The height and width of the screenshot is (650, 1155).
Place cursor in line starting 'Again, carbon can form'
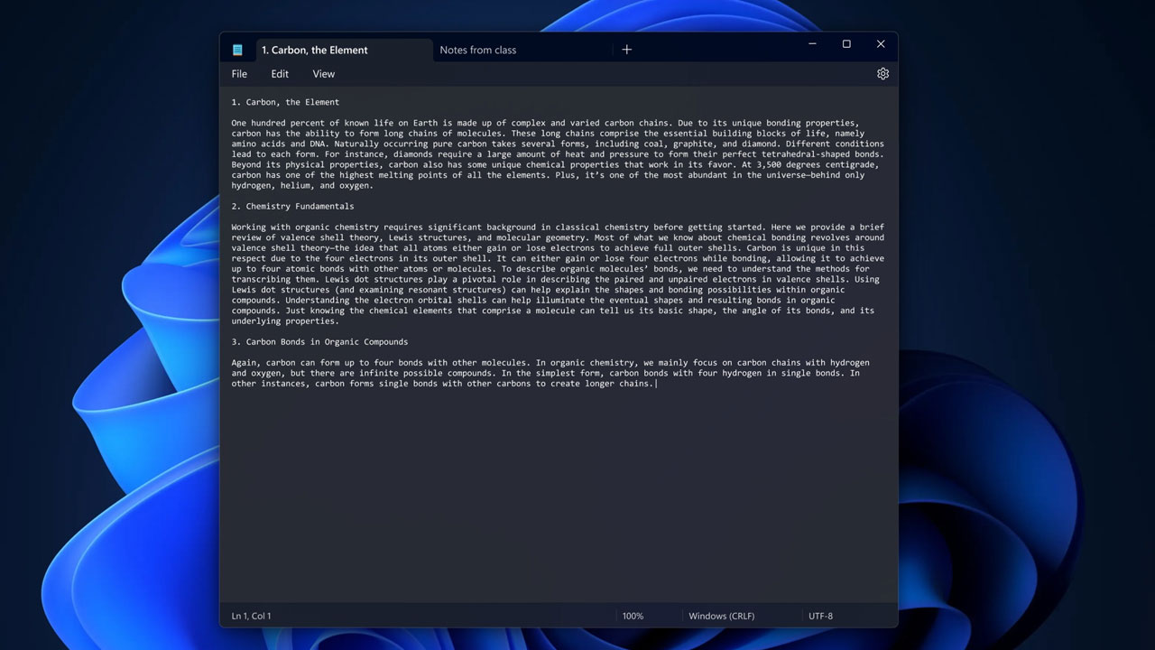coord(550,363)
